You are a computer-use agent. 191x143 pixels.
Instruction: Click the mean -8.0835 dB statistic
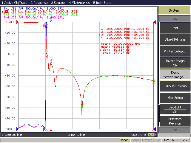(115, 47)
